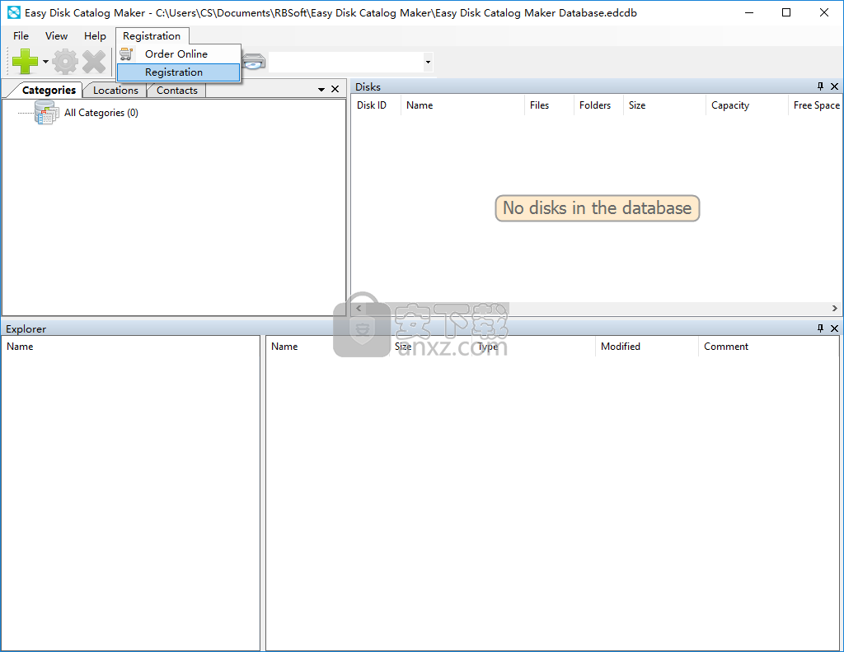The image size is (844, 652).
Task: Sort disks by Files column
Action: 549,105
